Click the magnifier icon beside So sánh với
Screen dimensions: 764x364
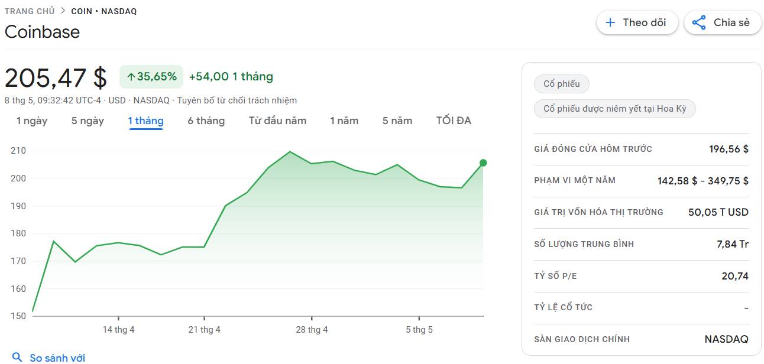tap(17, 356)
